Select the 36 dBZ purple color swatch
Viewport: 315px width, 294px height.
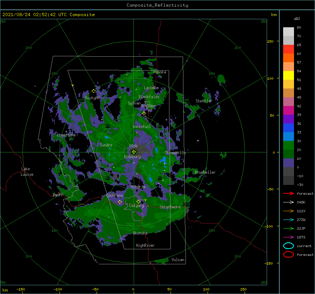pyautogui.click(x=288, y=119)
